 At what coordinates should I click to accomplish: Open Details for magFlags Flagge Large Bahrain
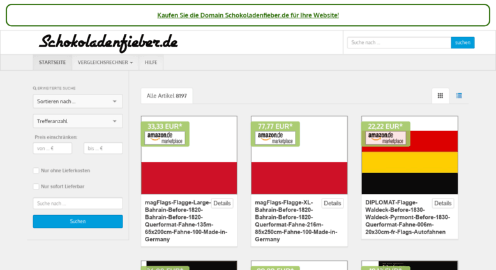pyautogui.click(x=222, y=203)
